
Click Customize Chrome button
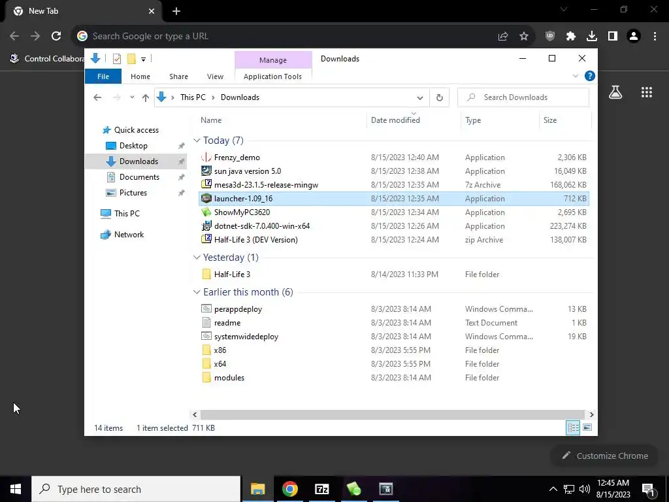pyautogui.click(x=605, y=456)
